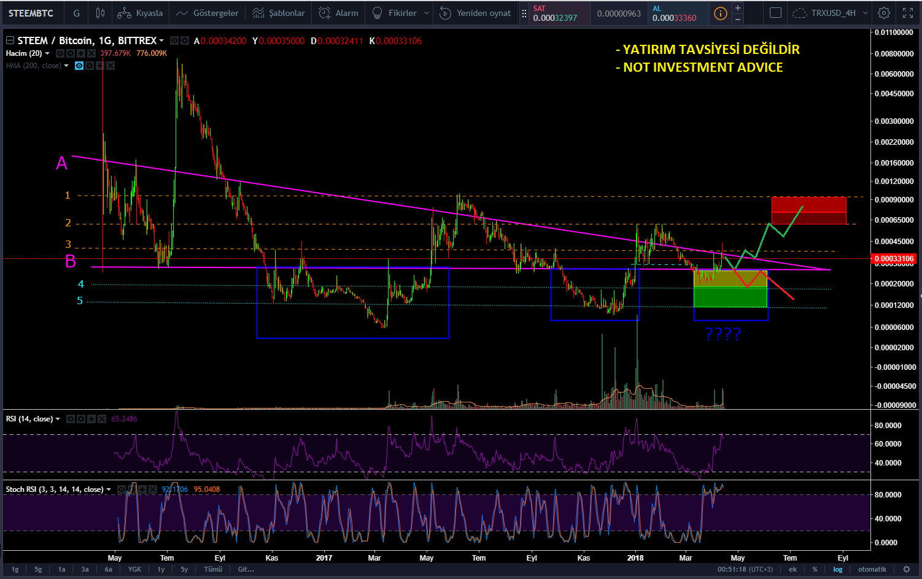Image resolution: width=922 pixels, height=579 pixels.
Task: Select the 1y date range
Action: tap(161, 569)
